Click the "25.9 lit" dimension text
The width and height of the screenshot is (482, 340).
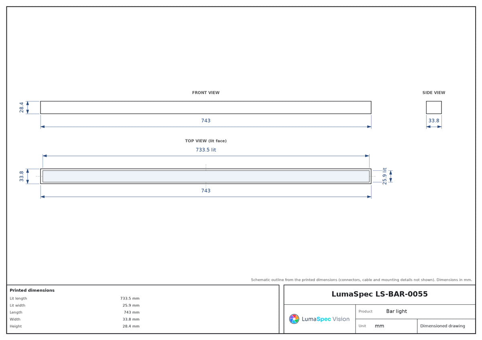(384, 176)
